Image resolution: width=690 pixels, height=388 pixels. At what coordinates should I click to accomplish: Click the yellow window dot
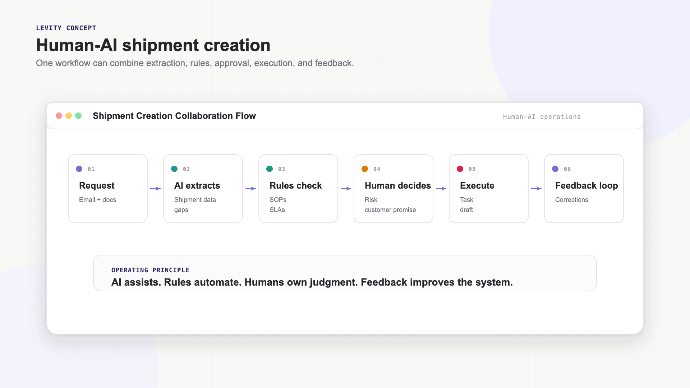click(x=69, y=116)
